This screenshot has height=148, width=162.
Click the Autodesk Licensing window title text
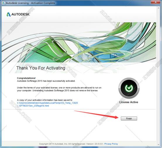coord(30,3)
